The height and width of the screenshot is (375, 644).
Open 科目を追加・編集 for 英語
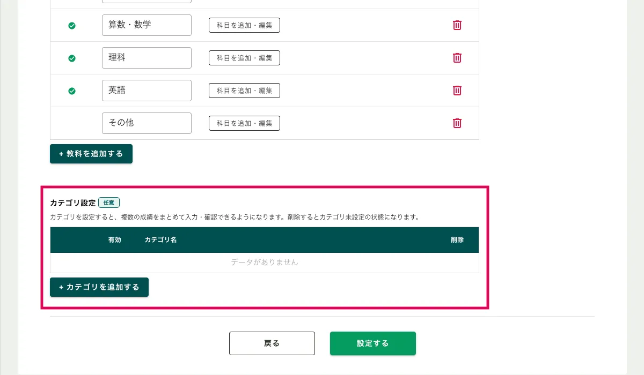pyautogui.click(x=244, y=91)
